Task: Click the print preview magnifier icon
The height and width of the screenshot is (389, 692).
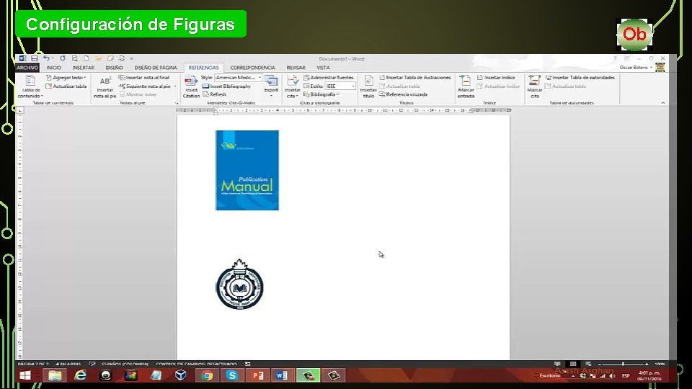Action: pos(75,58)
